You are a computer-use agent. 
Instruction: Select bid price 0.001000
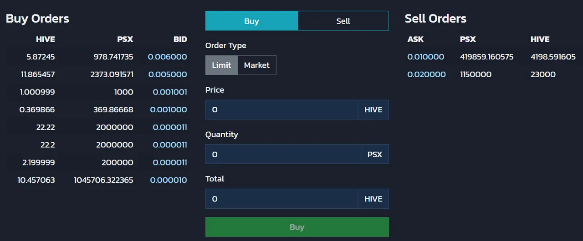(x=169, y=110)
